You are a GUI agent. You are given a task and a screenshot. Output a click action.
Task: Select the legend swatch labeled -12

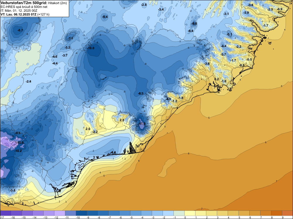click(x=60, y=213)
